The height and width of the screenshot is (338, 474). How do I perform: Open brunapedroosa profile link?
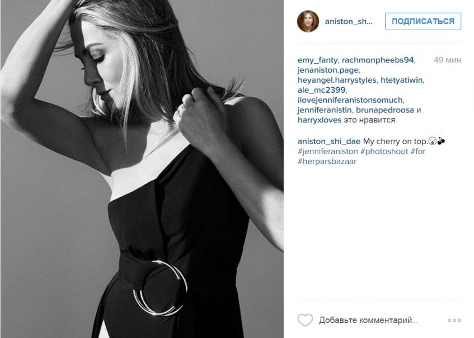coord(385,110)
